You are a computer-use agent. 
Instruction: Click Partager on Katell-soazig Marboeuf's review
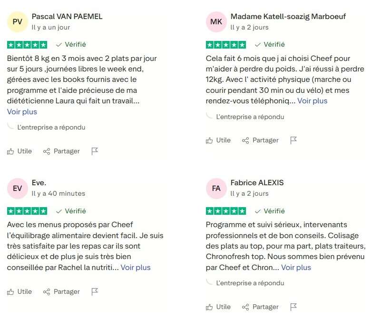(x=265, y=140)
